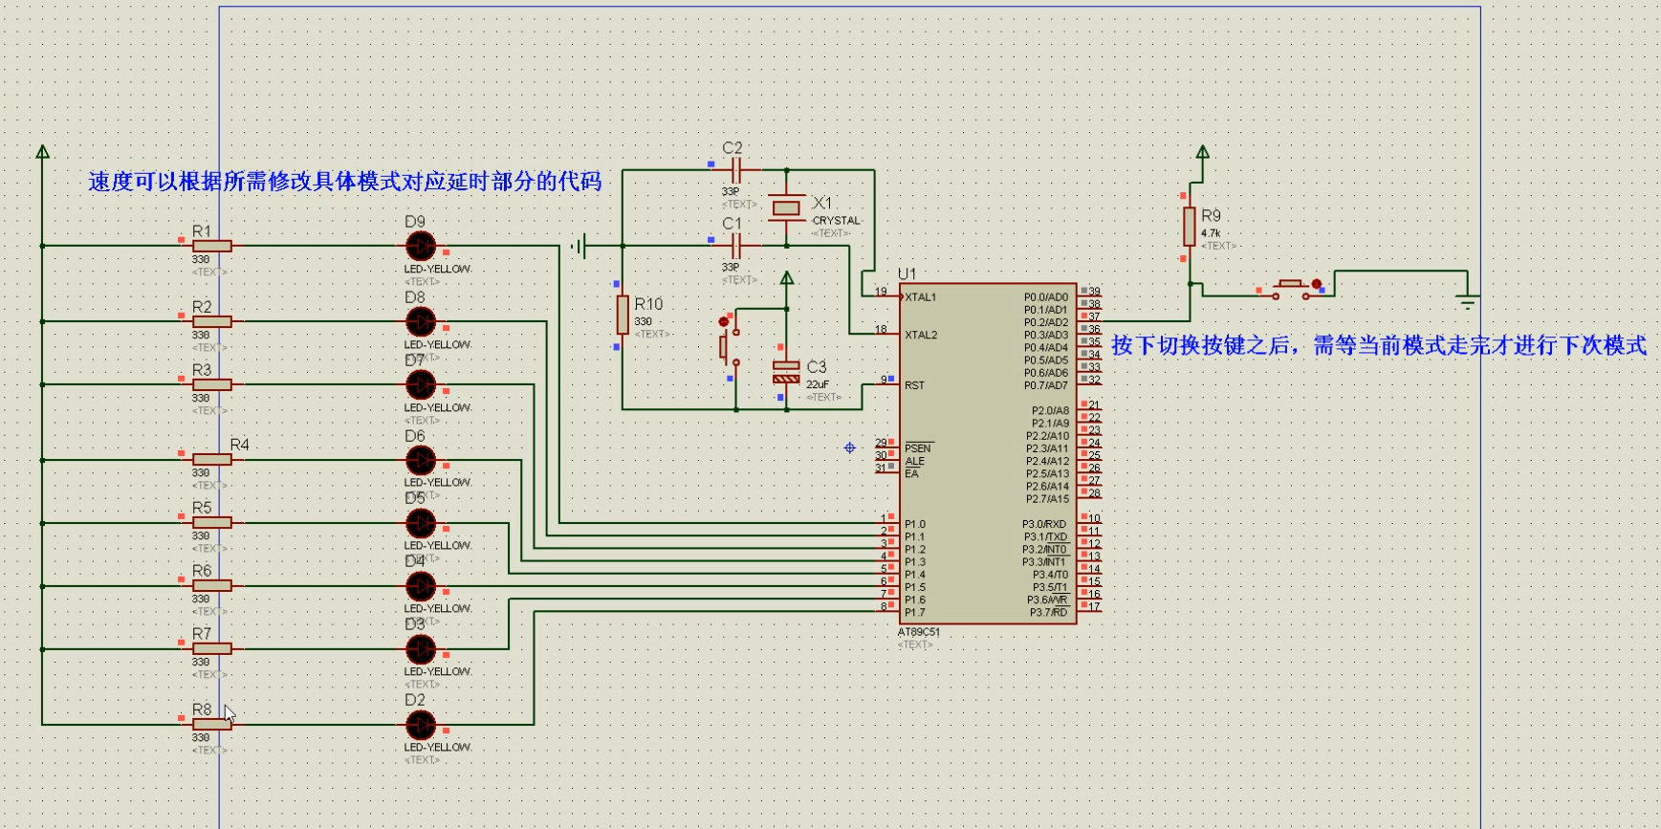Screen dimensions: 1661x829
Task: Select power terminal above capacitor C3
Action: coord(787,278)
